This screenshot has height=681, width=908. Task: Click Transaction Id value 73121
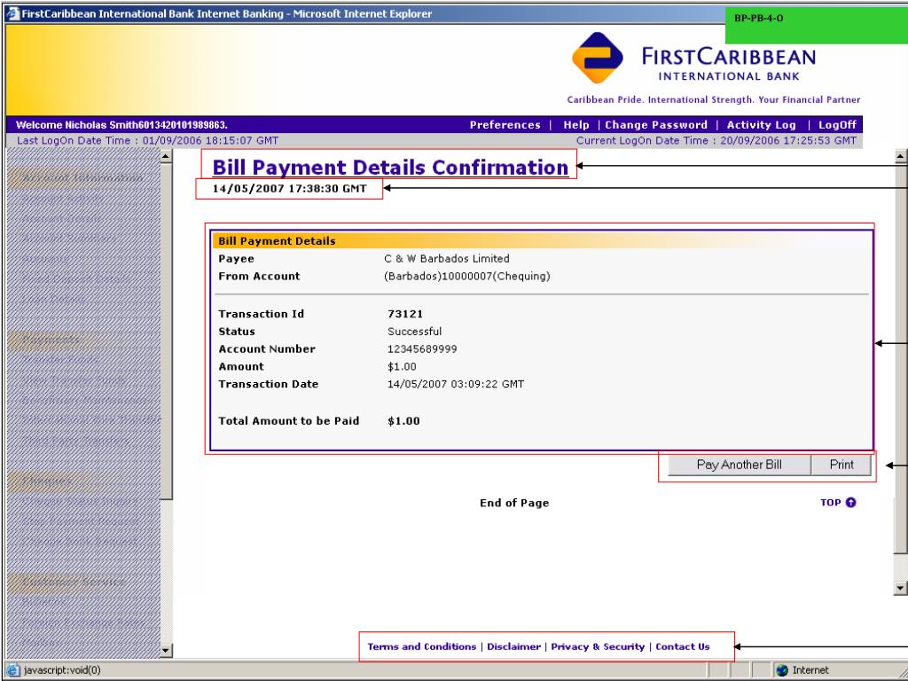coord(405,314)
